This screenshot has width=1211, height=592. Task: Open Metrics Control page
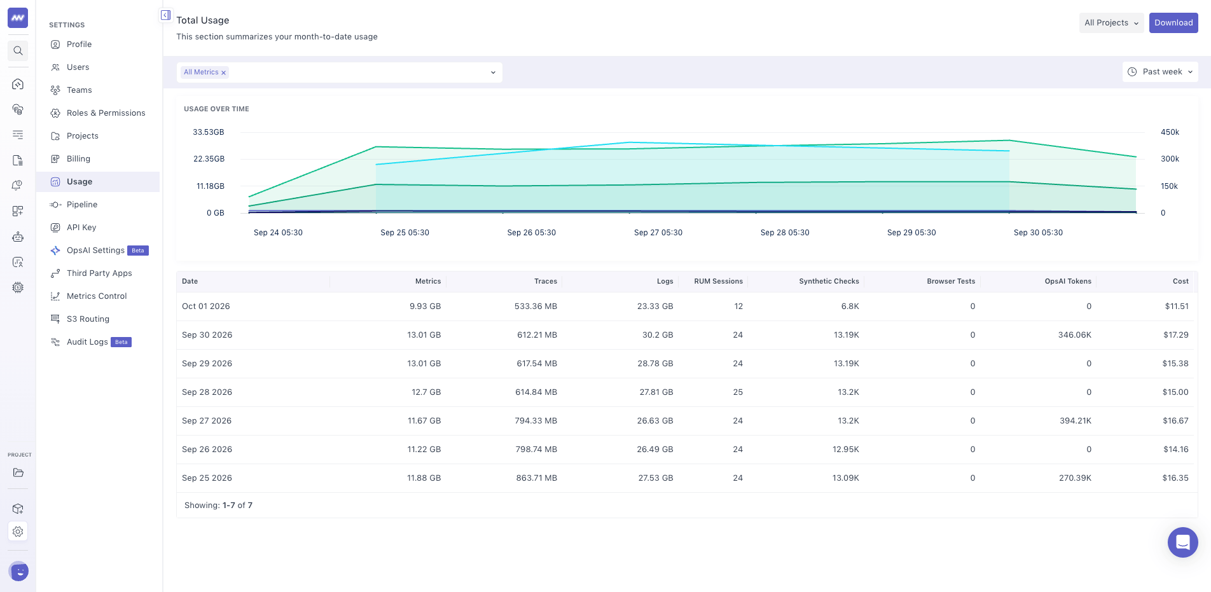[98, 296]
